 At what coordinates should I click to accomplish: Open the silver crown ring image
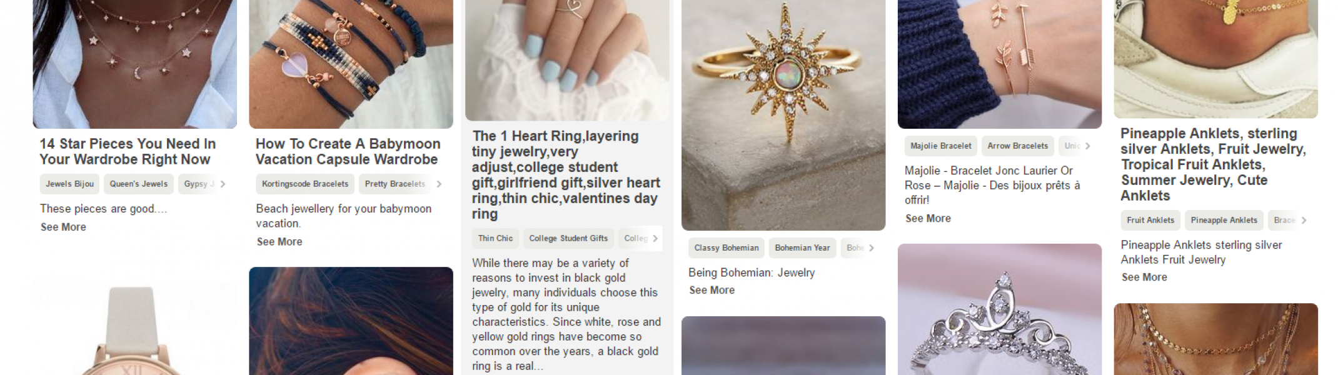(x=999, y=309)
